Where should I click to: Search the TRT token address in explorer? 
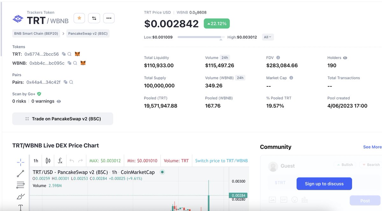(69, 54)
